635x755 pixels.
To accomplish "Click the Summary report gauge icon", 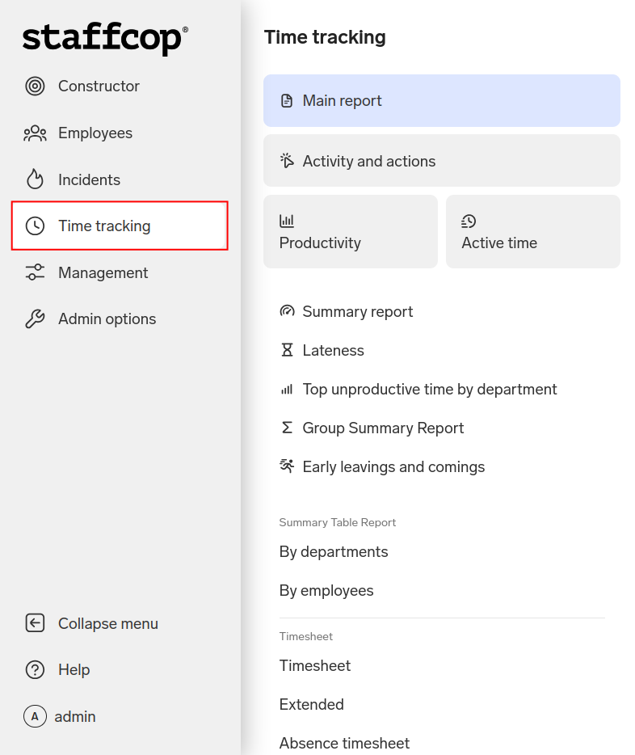I will click(x=287, y=312).
